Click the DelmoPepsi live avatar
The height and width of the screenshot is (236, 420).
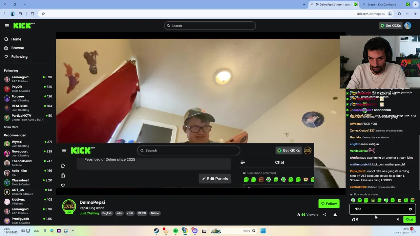click(x=69, y=206)
